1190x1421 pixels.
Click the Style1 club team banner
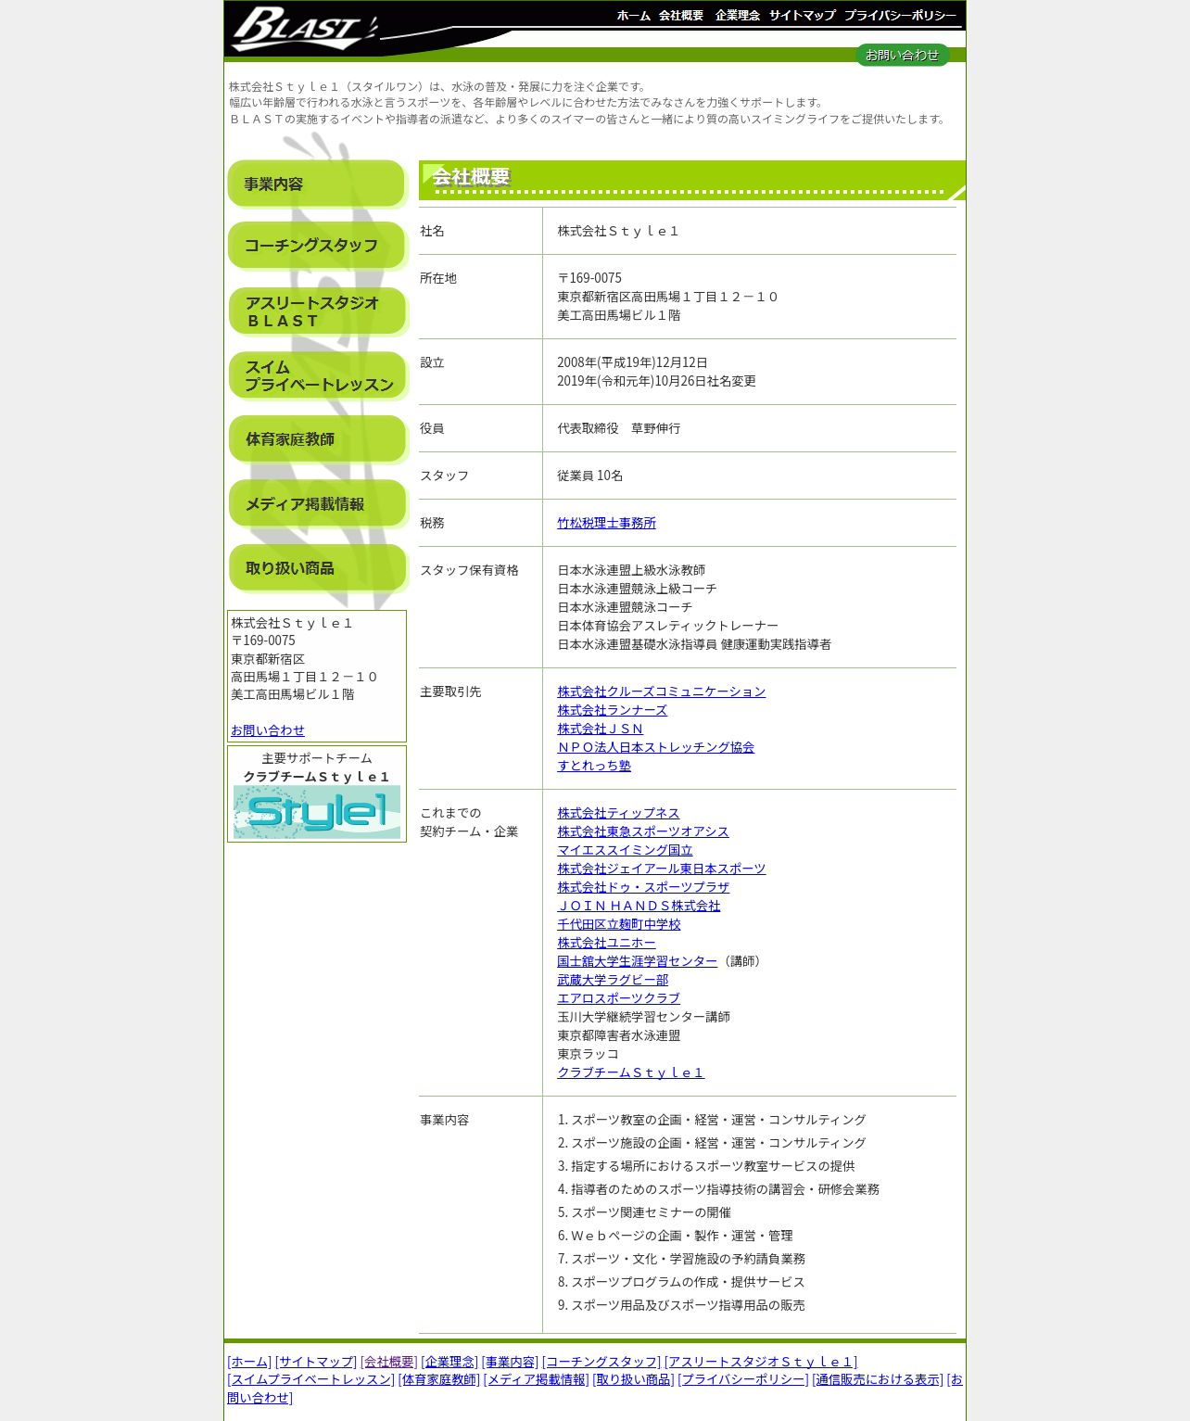[317, 812]
